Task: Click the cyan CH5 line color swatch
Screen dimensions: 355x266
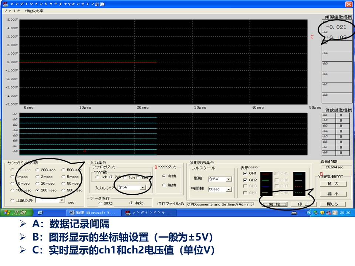Action: [x=299, y=174]
